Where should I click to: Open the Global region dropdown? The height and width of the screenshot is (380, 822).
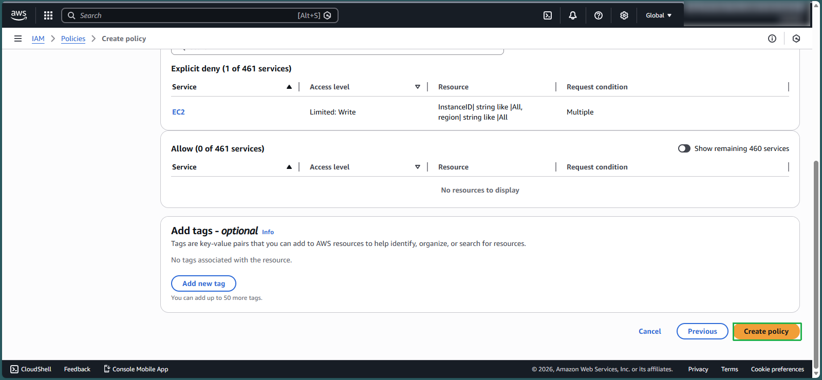(x=659, y=15)
